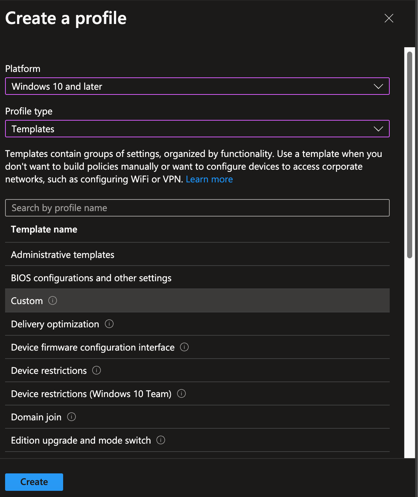View info for Device restrictions (Windows 10 Team)
Viewport: 418px width, 497px height.
(x=181, y=393)
